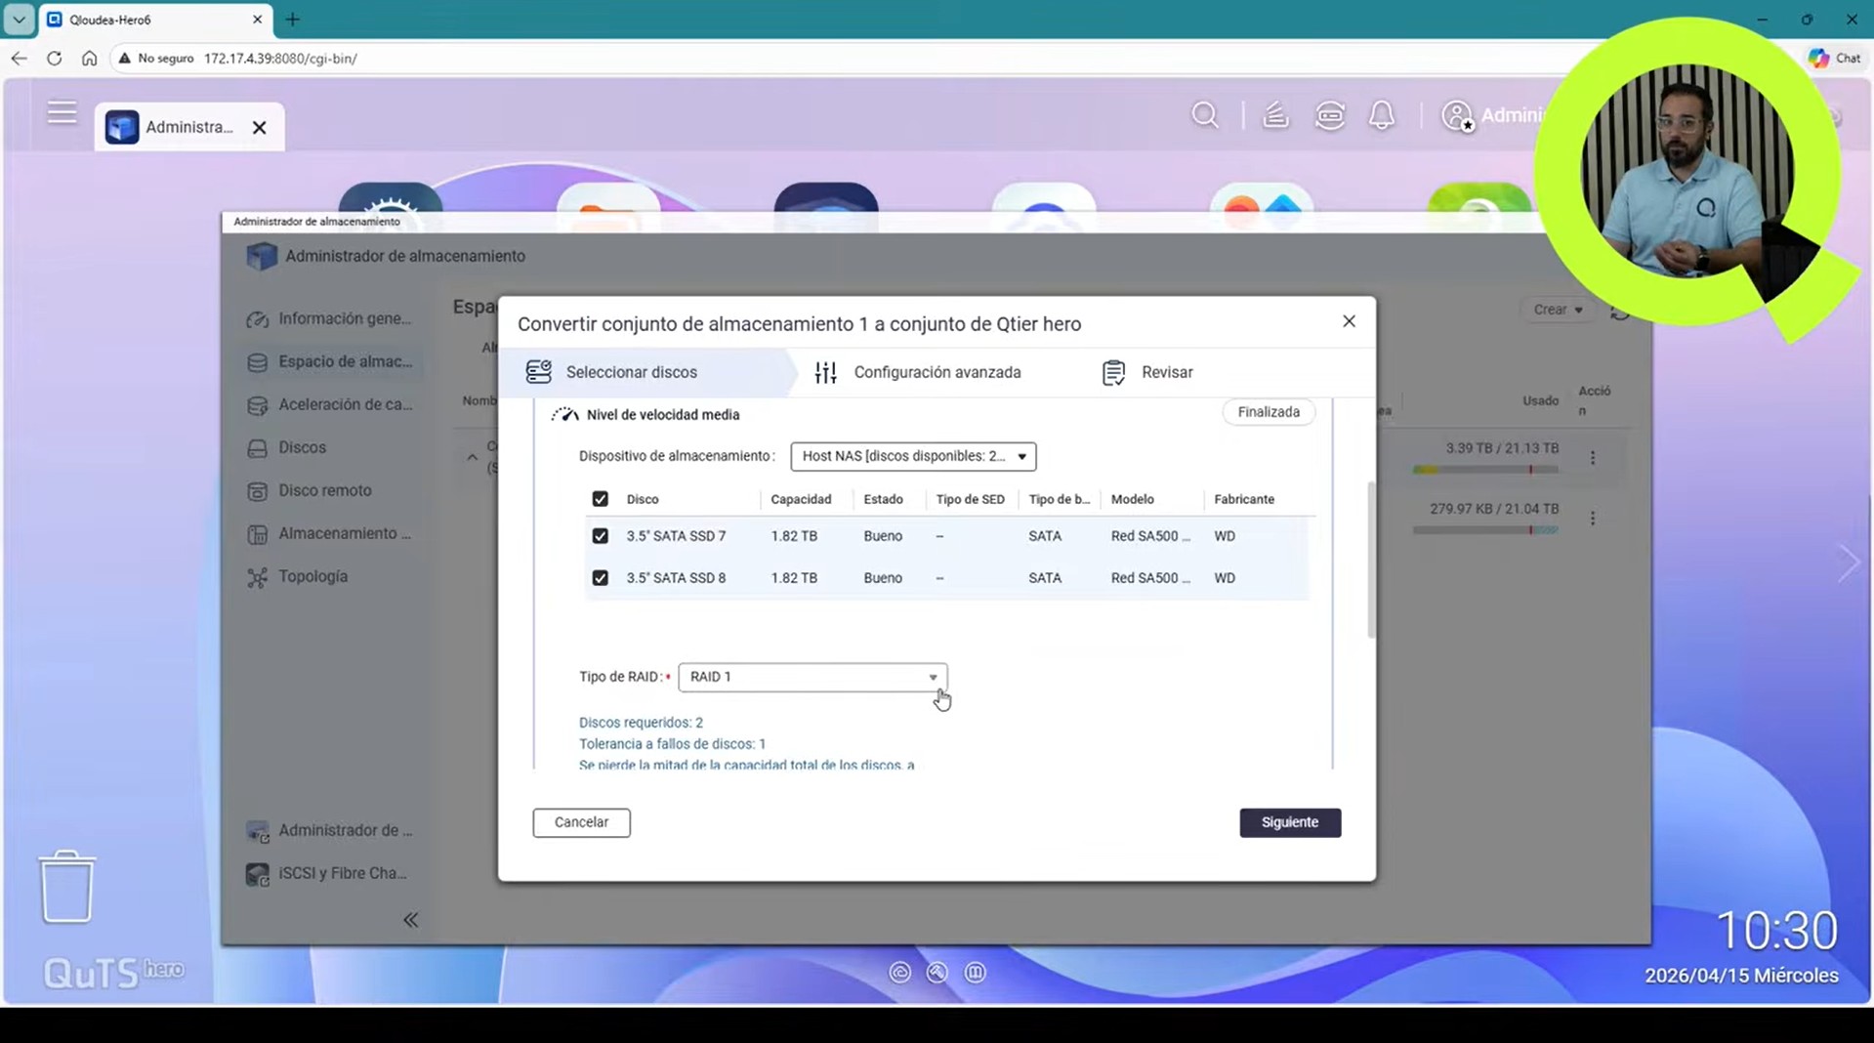Open background tasks stack icon

click(x=1275, y=115)
